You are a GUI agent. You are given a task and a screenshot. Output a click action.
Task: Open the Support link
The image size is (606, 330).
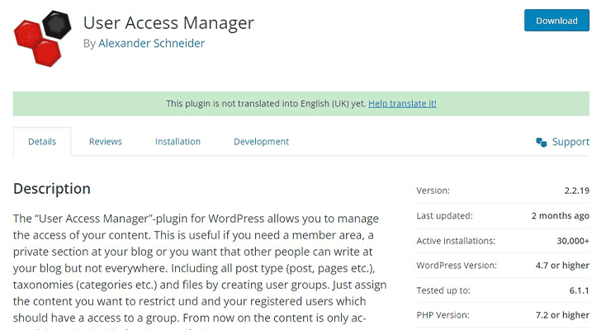click(570, 142)
